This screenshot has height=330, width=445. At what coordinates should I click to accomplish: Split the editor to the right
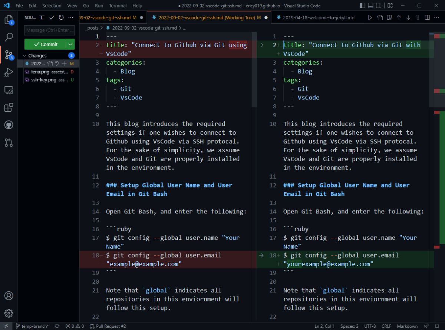(x=427, y=17)
